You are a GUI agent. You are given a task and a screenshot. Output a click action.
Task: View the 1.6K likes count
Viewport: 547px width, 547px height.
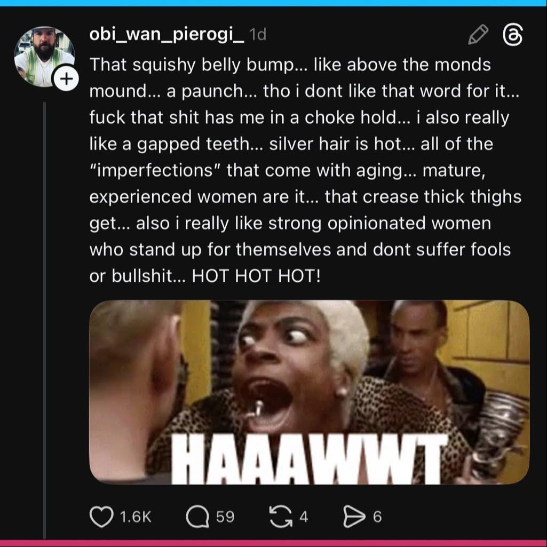pyautogui.click(x=136, y=517)
